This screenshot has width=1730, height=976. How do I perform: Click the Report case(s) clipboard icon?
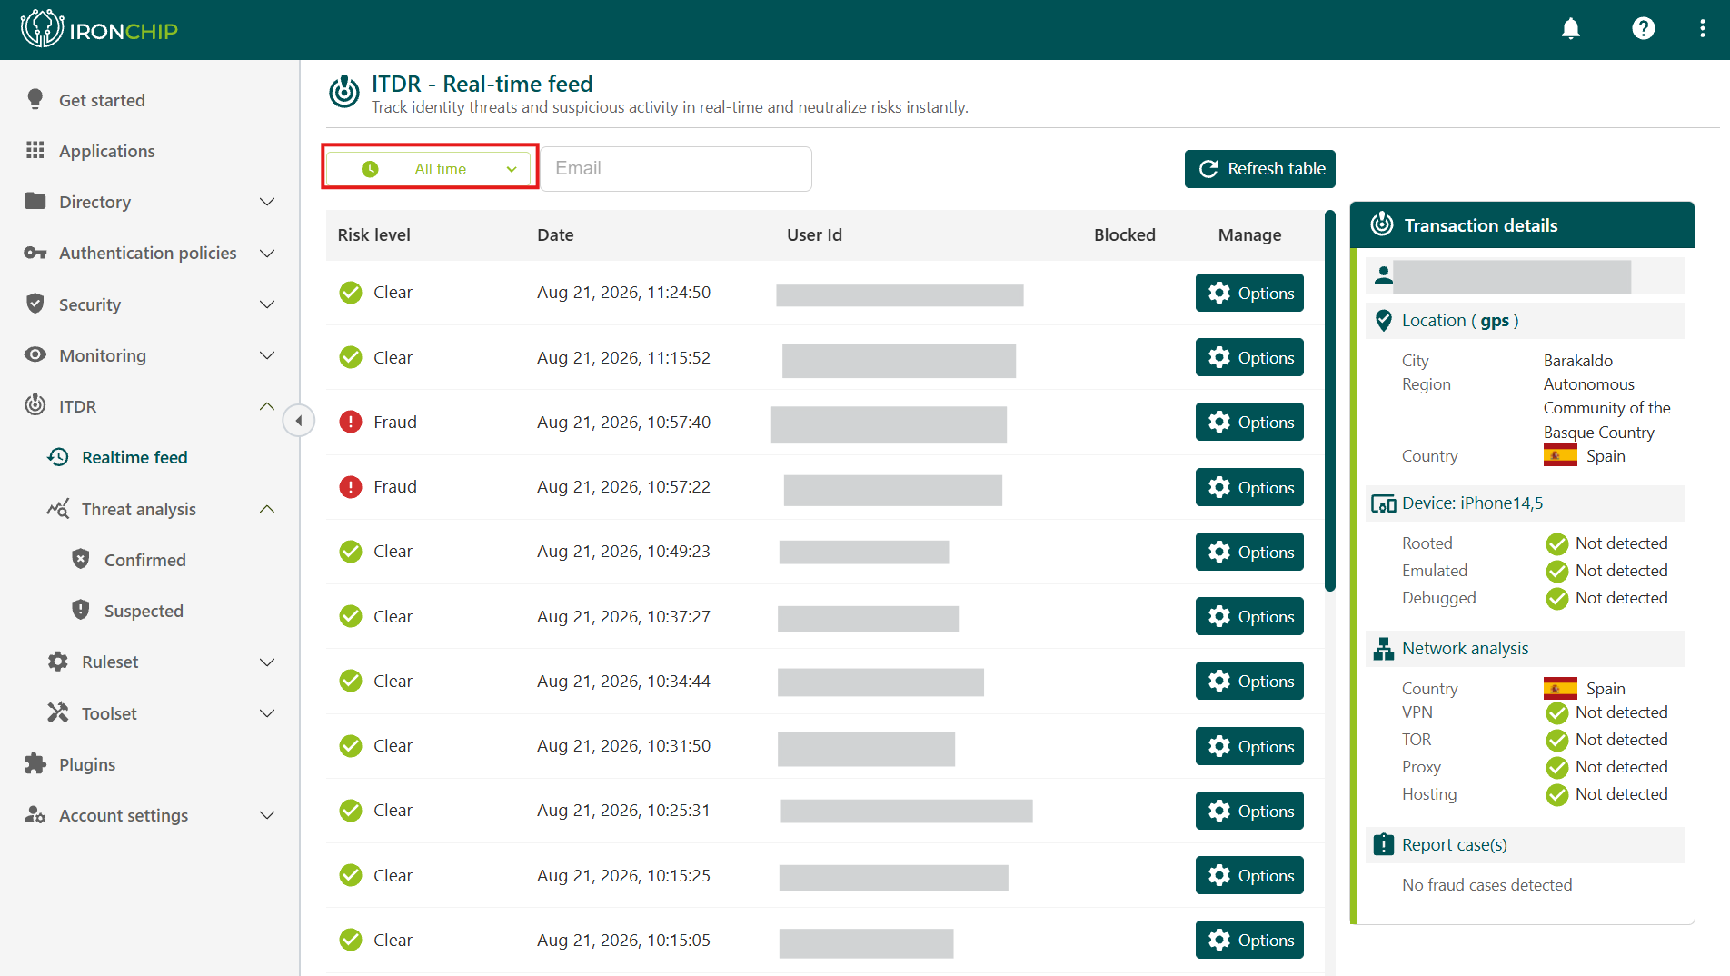coord(1384,844)
